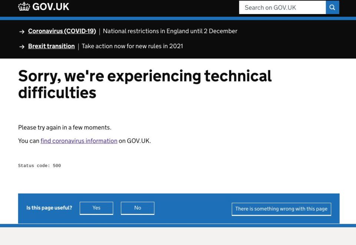This screenshot has width=356, height=245.
Task: Click the Status code: 500 text
Action: 40,166
